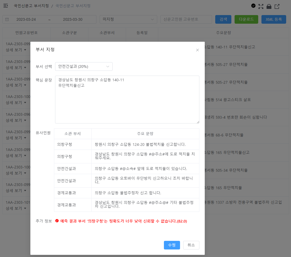Cancel the dialog with the 취소 button
Image resolution: width=291 pixels, height=257 pixels.
(191, 245)
